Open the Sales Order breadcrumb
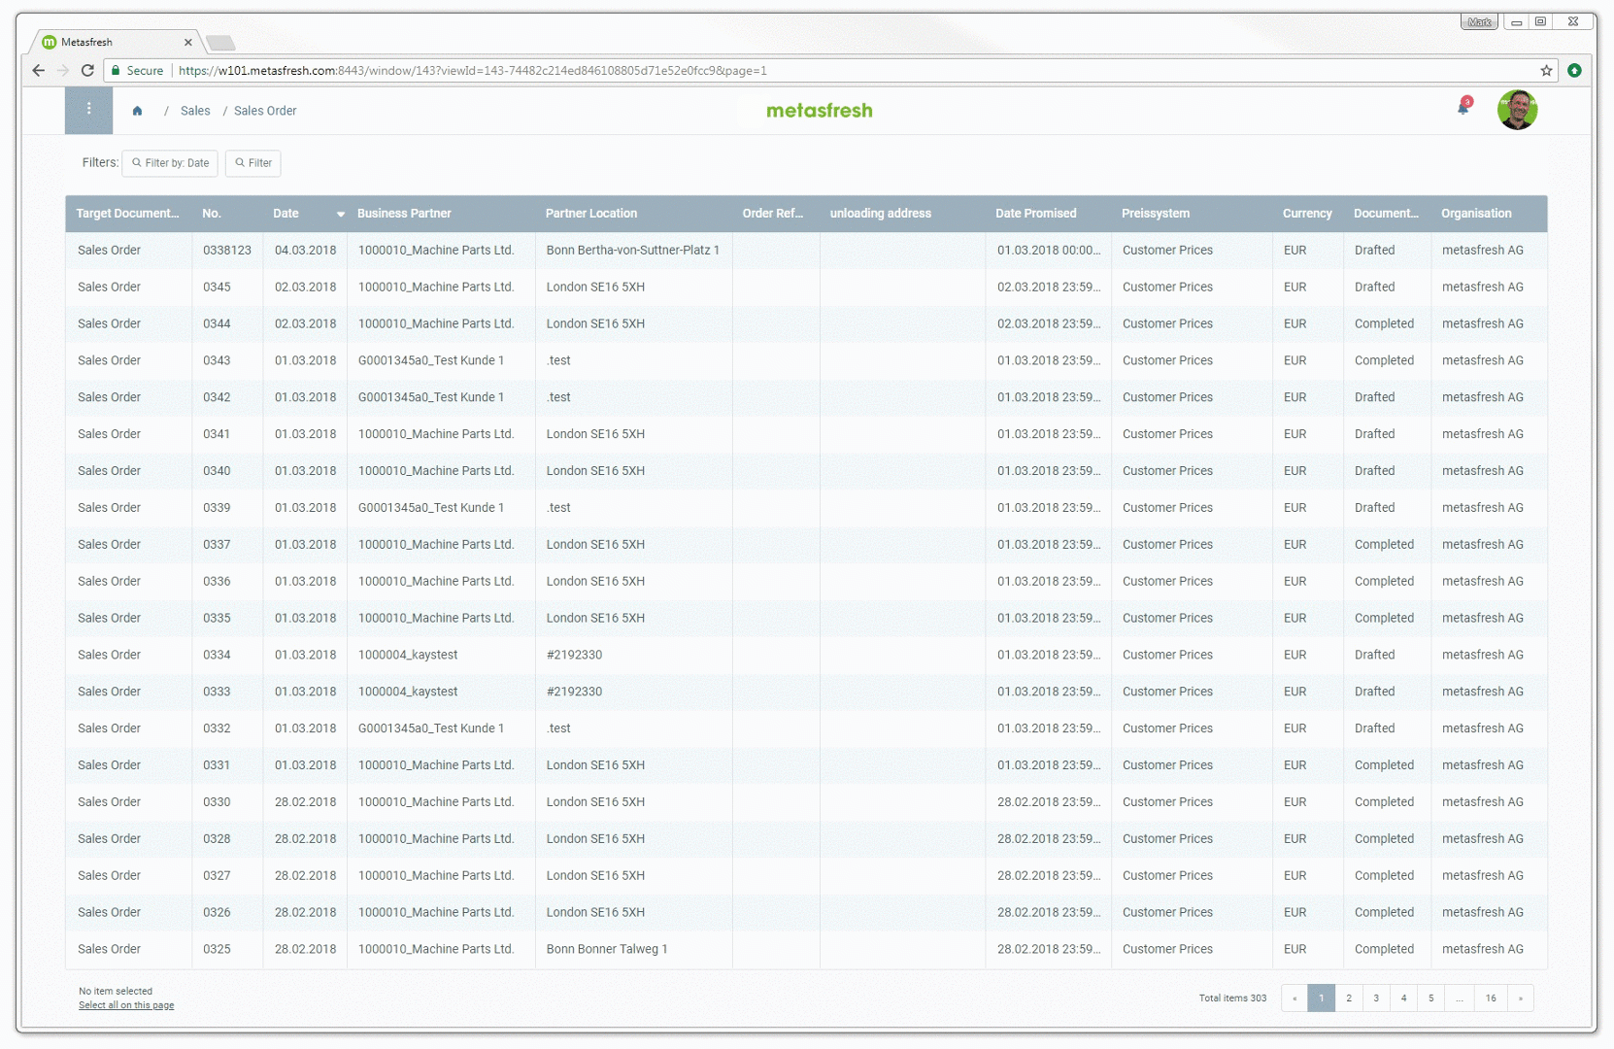Screen dimensions: 1614x1049 pyautogui.click(x=265, y=111)
